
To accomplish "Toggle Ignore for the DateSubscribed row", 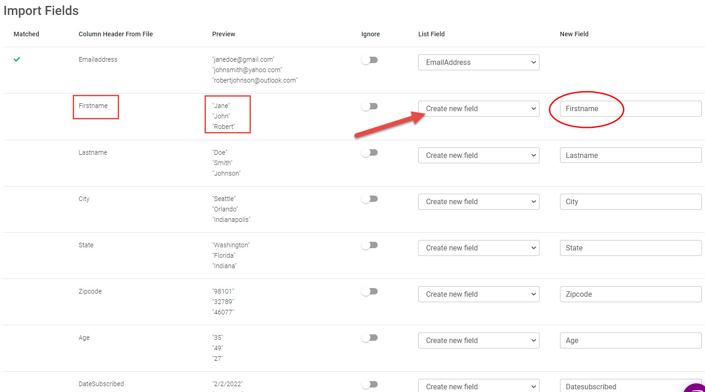I will click(x=370, y=384).
